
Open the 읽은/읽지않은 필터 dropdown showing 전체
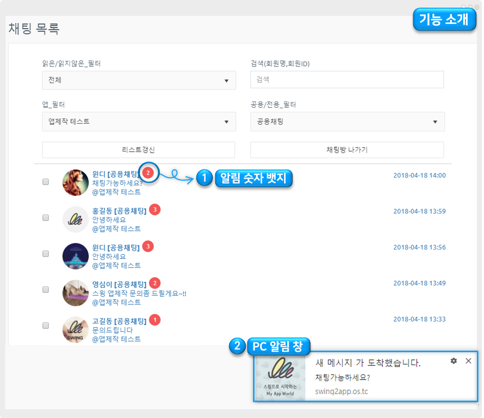tap(139, 80)
